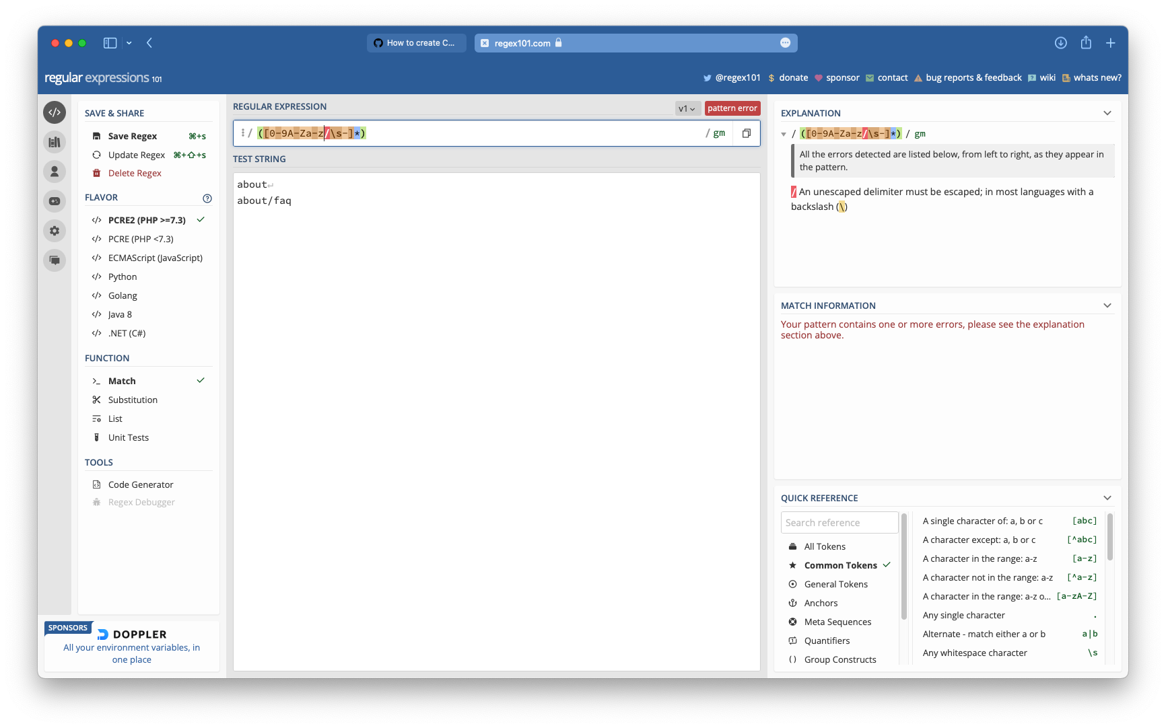This screenshot has height=728, width=1166.
Task: Collapse the Explanation panel
Action: pos(1107,113)
